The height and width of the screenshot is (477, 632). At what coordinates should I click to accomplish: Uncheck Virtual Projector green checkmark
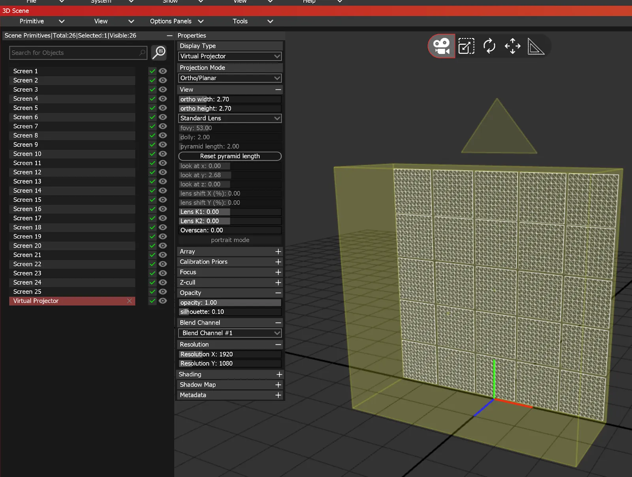(152, 301)
